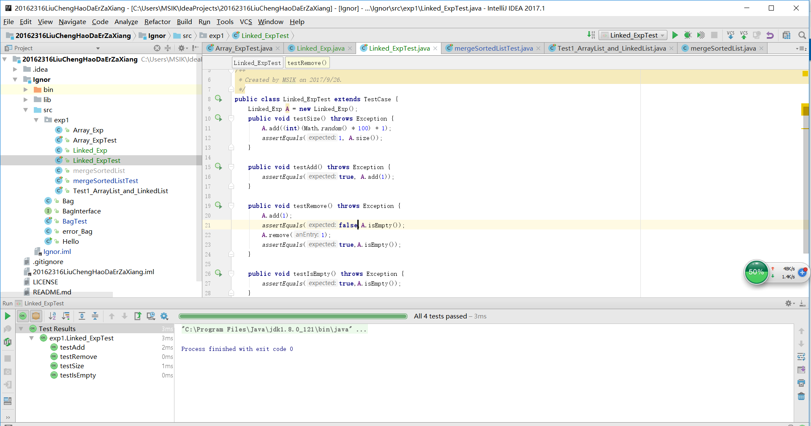Start debugging with the bug icon
This screenshot has height=426, width=811.
tap(688, 35)
